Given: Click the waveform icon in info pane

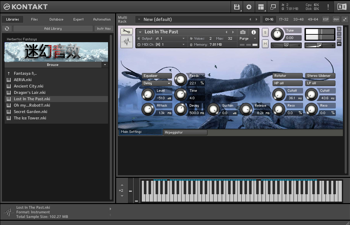Looking at the screenshot, I should coord(9,212).
